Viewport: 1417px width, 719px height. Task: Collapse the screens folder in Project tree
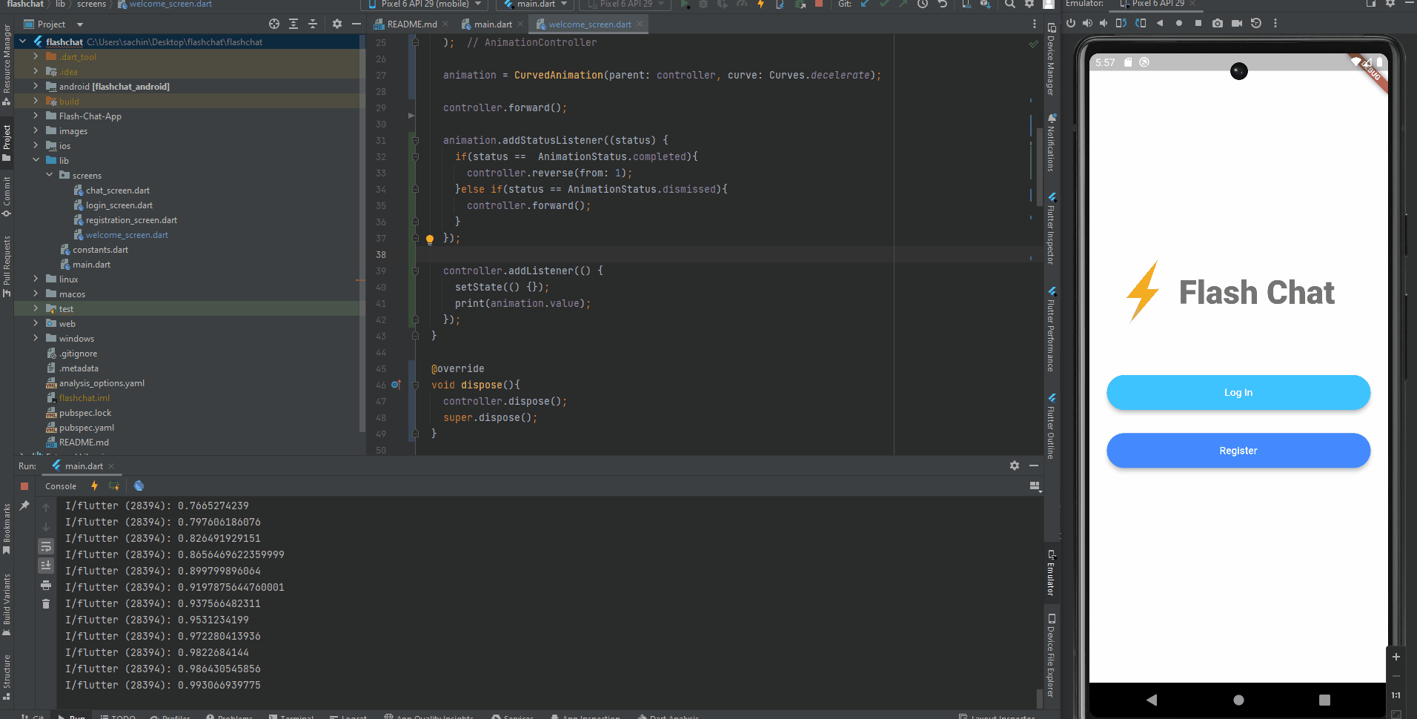point(50,175)
